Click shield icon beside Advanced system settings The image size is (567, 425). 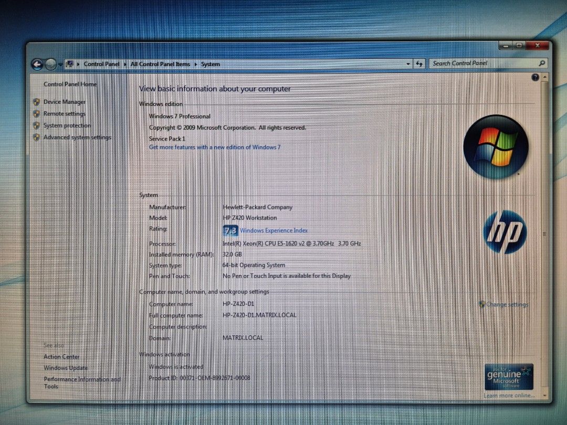[37, 137]
